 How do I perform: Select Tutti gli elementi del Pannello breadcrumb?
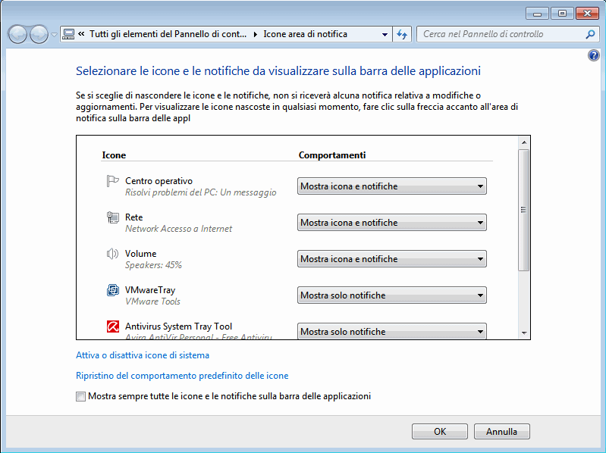click(x=168, y=34)
